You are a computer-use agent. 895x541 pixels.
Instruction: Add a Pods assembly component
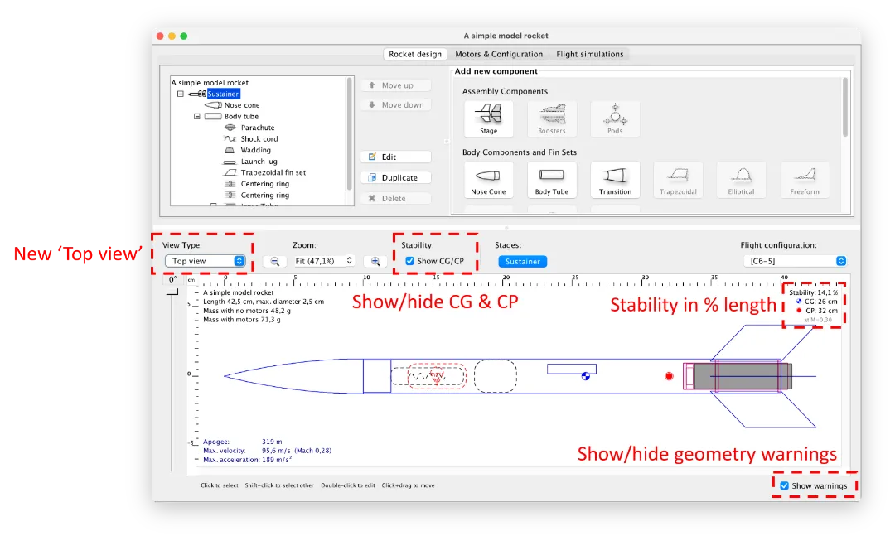tap(615, 118)
